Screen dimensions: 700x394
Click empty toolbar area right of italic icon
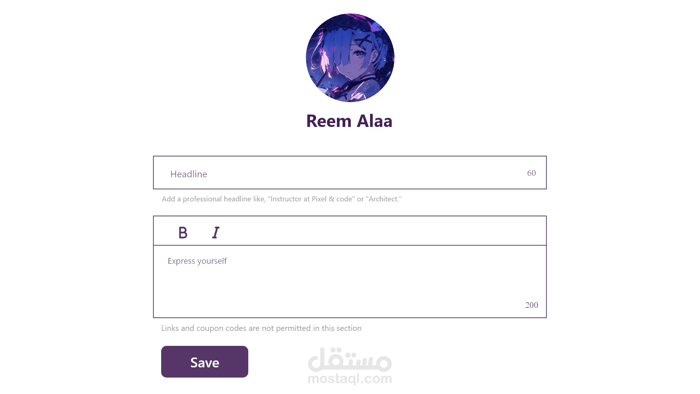(383, 231)
